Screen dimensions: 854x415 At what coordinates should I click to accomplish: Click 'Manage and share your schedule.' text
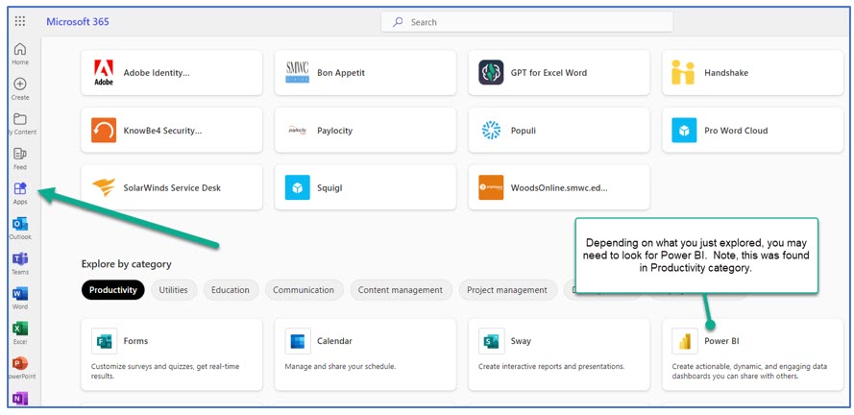pyautogui.click(x=340, y=367)
